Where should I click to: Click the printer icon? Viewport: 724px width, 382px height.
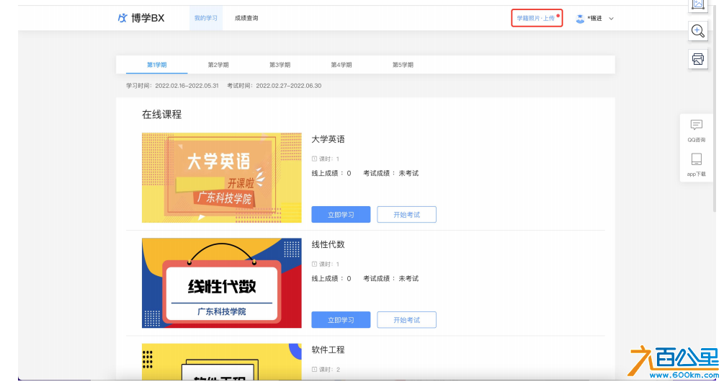point(697,59)
